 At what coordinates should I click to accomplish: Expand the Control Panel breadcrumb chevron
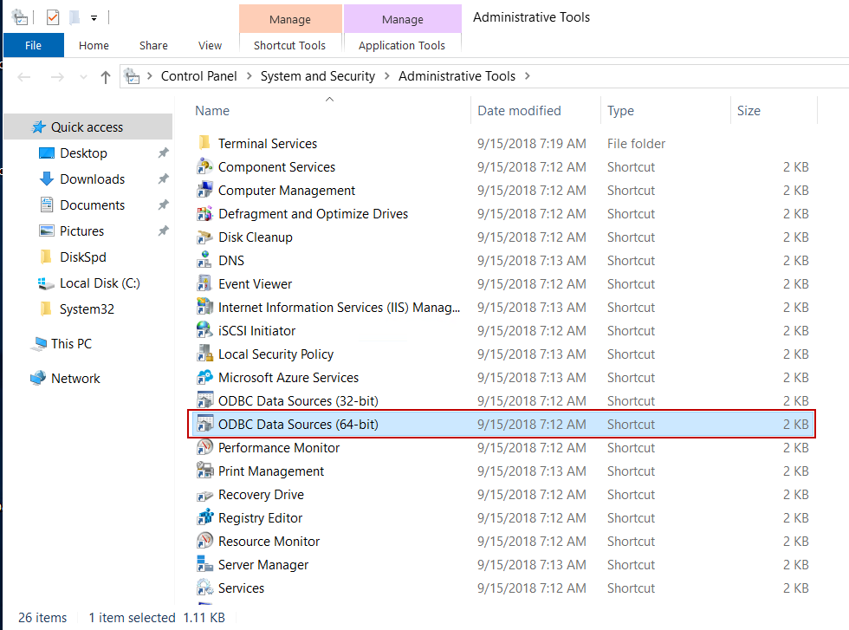[249, 76]
